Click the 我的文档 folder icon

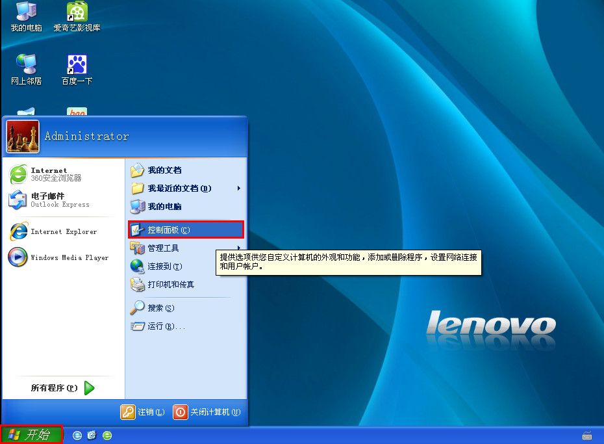click(x=137, y=170)
